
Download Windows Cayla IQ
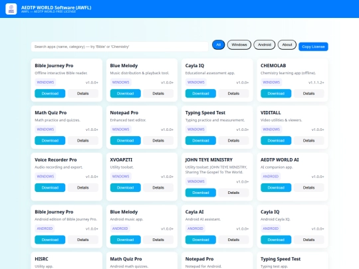click(201, 94)
